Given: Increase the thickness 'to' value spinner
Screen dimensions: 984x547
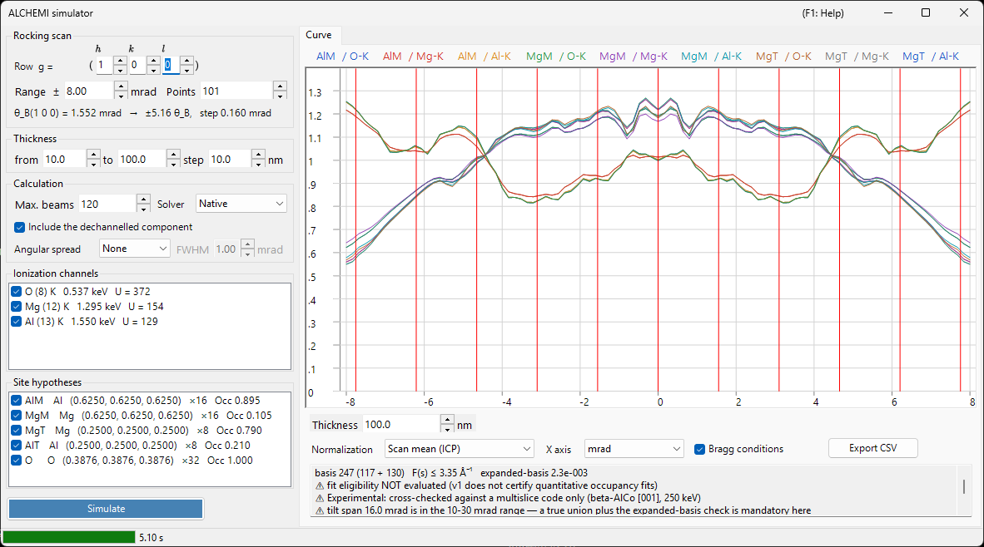Looking at the screenshot, I should pos(173,155).
